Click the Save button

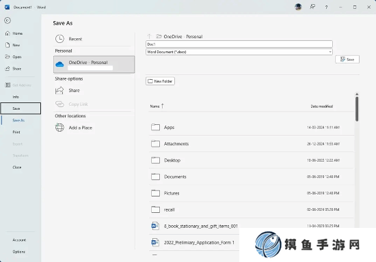coord(347,59)
